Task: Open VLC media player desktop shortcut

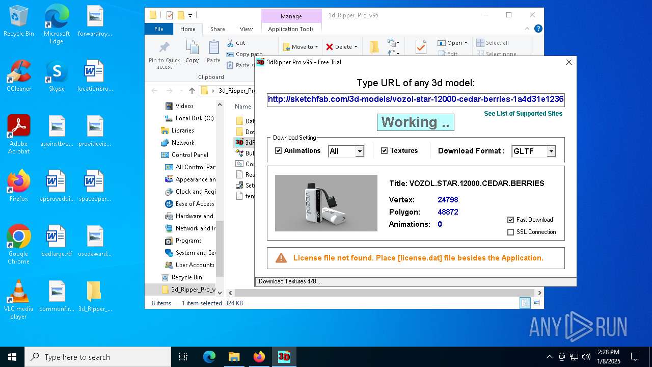Action: pyautogui.click(x=19, y=300)
